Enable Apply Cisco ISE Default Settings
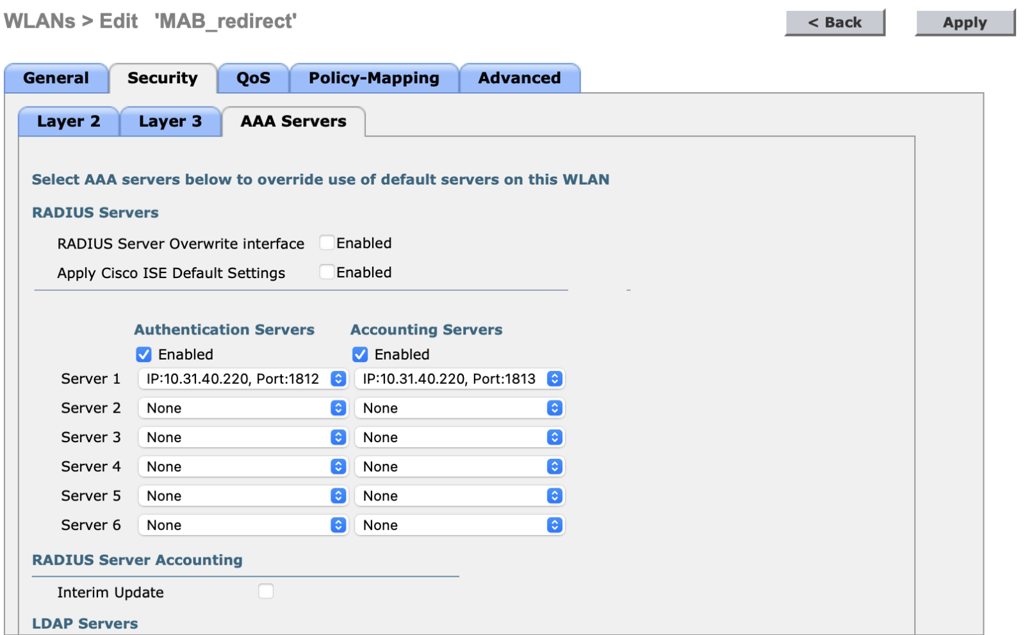Viewport: 1025px width, 635px height. pyautogui.click(x=327, y=272)
